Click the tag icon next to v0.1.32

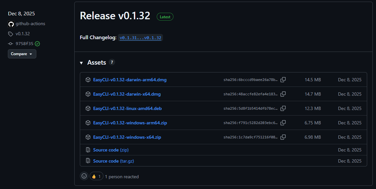tap(10, 34)
